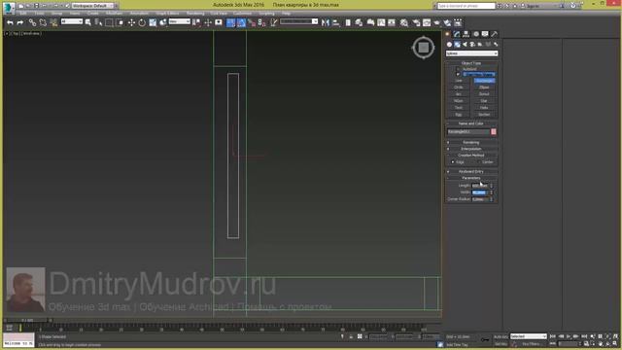Click the Width value field

(480, 192)
